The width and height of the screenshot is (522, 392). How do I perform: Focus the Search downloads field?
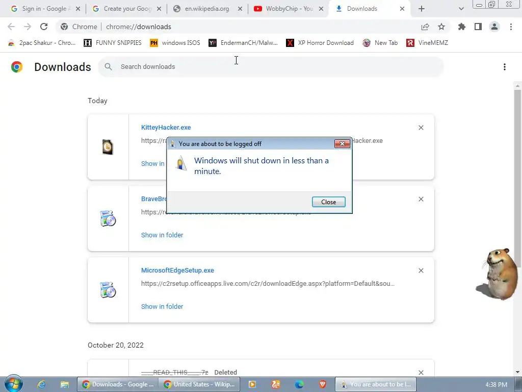click(x=271, y=67)
